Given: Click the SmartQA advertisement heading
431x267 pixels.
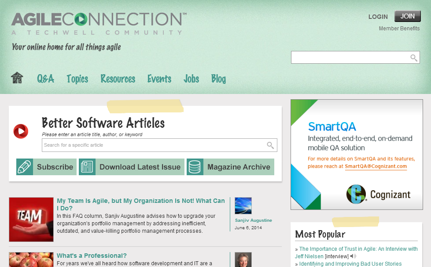Looking at the screenshot, I should (332, 126).
